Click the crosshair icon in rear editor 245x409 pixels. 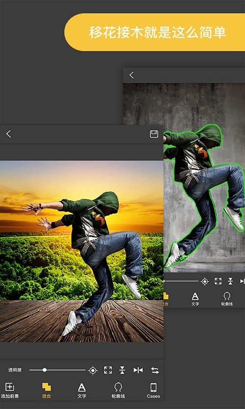[205, 282]
